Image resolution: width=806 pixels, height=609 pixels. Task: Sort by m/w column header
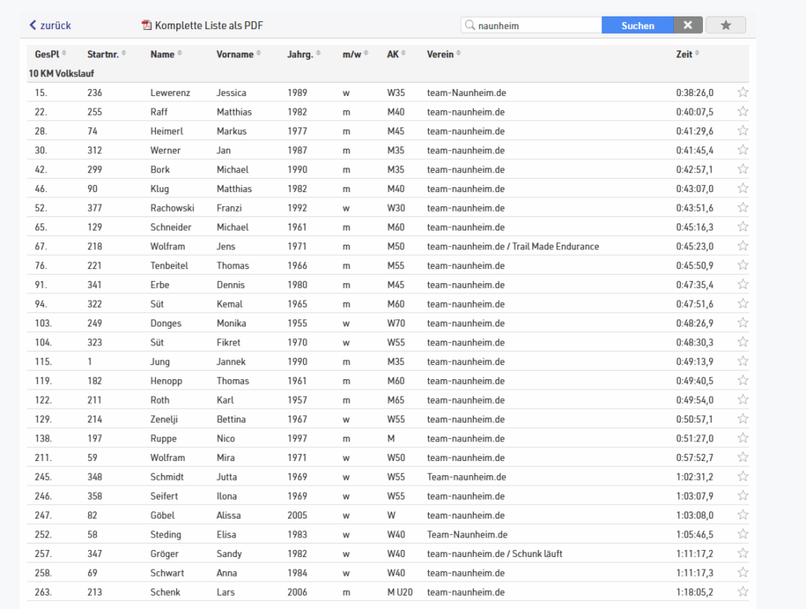click(355, 54)
